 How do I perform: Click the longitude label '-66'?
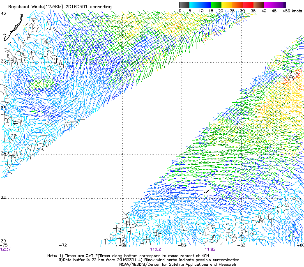click(x=182, y=245)
